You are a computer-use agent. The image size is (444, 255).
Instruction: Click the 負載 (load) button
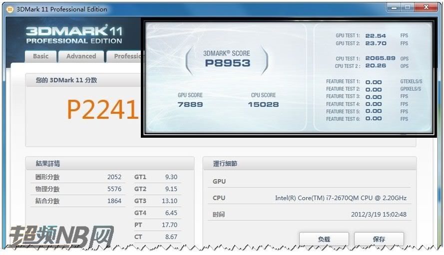[324, 239]
